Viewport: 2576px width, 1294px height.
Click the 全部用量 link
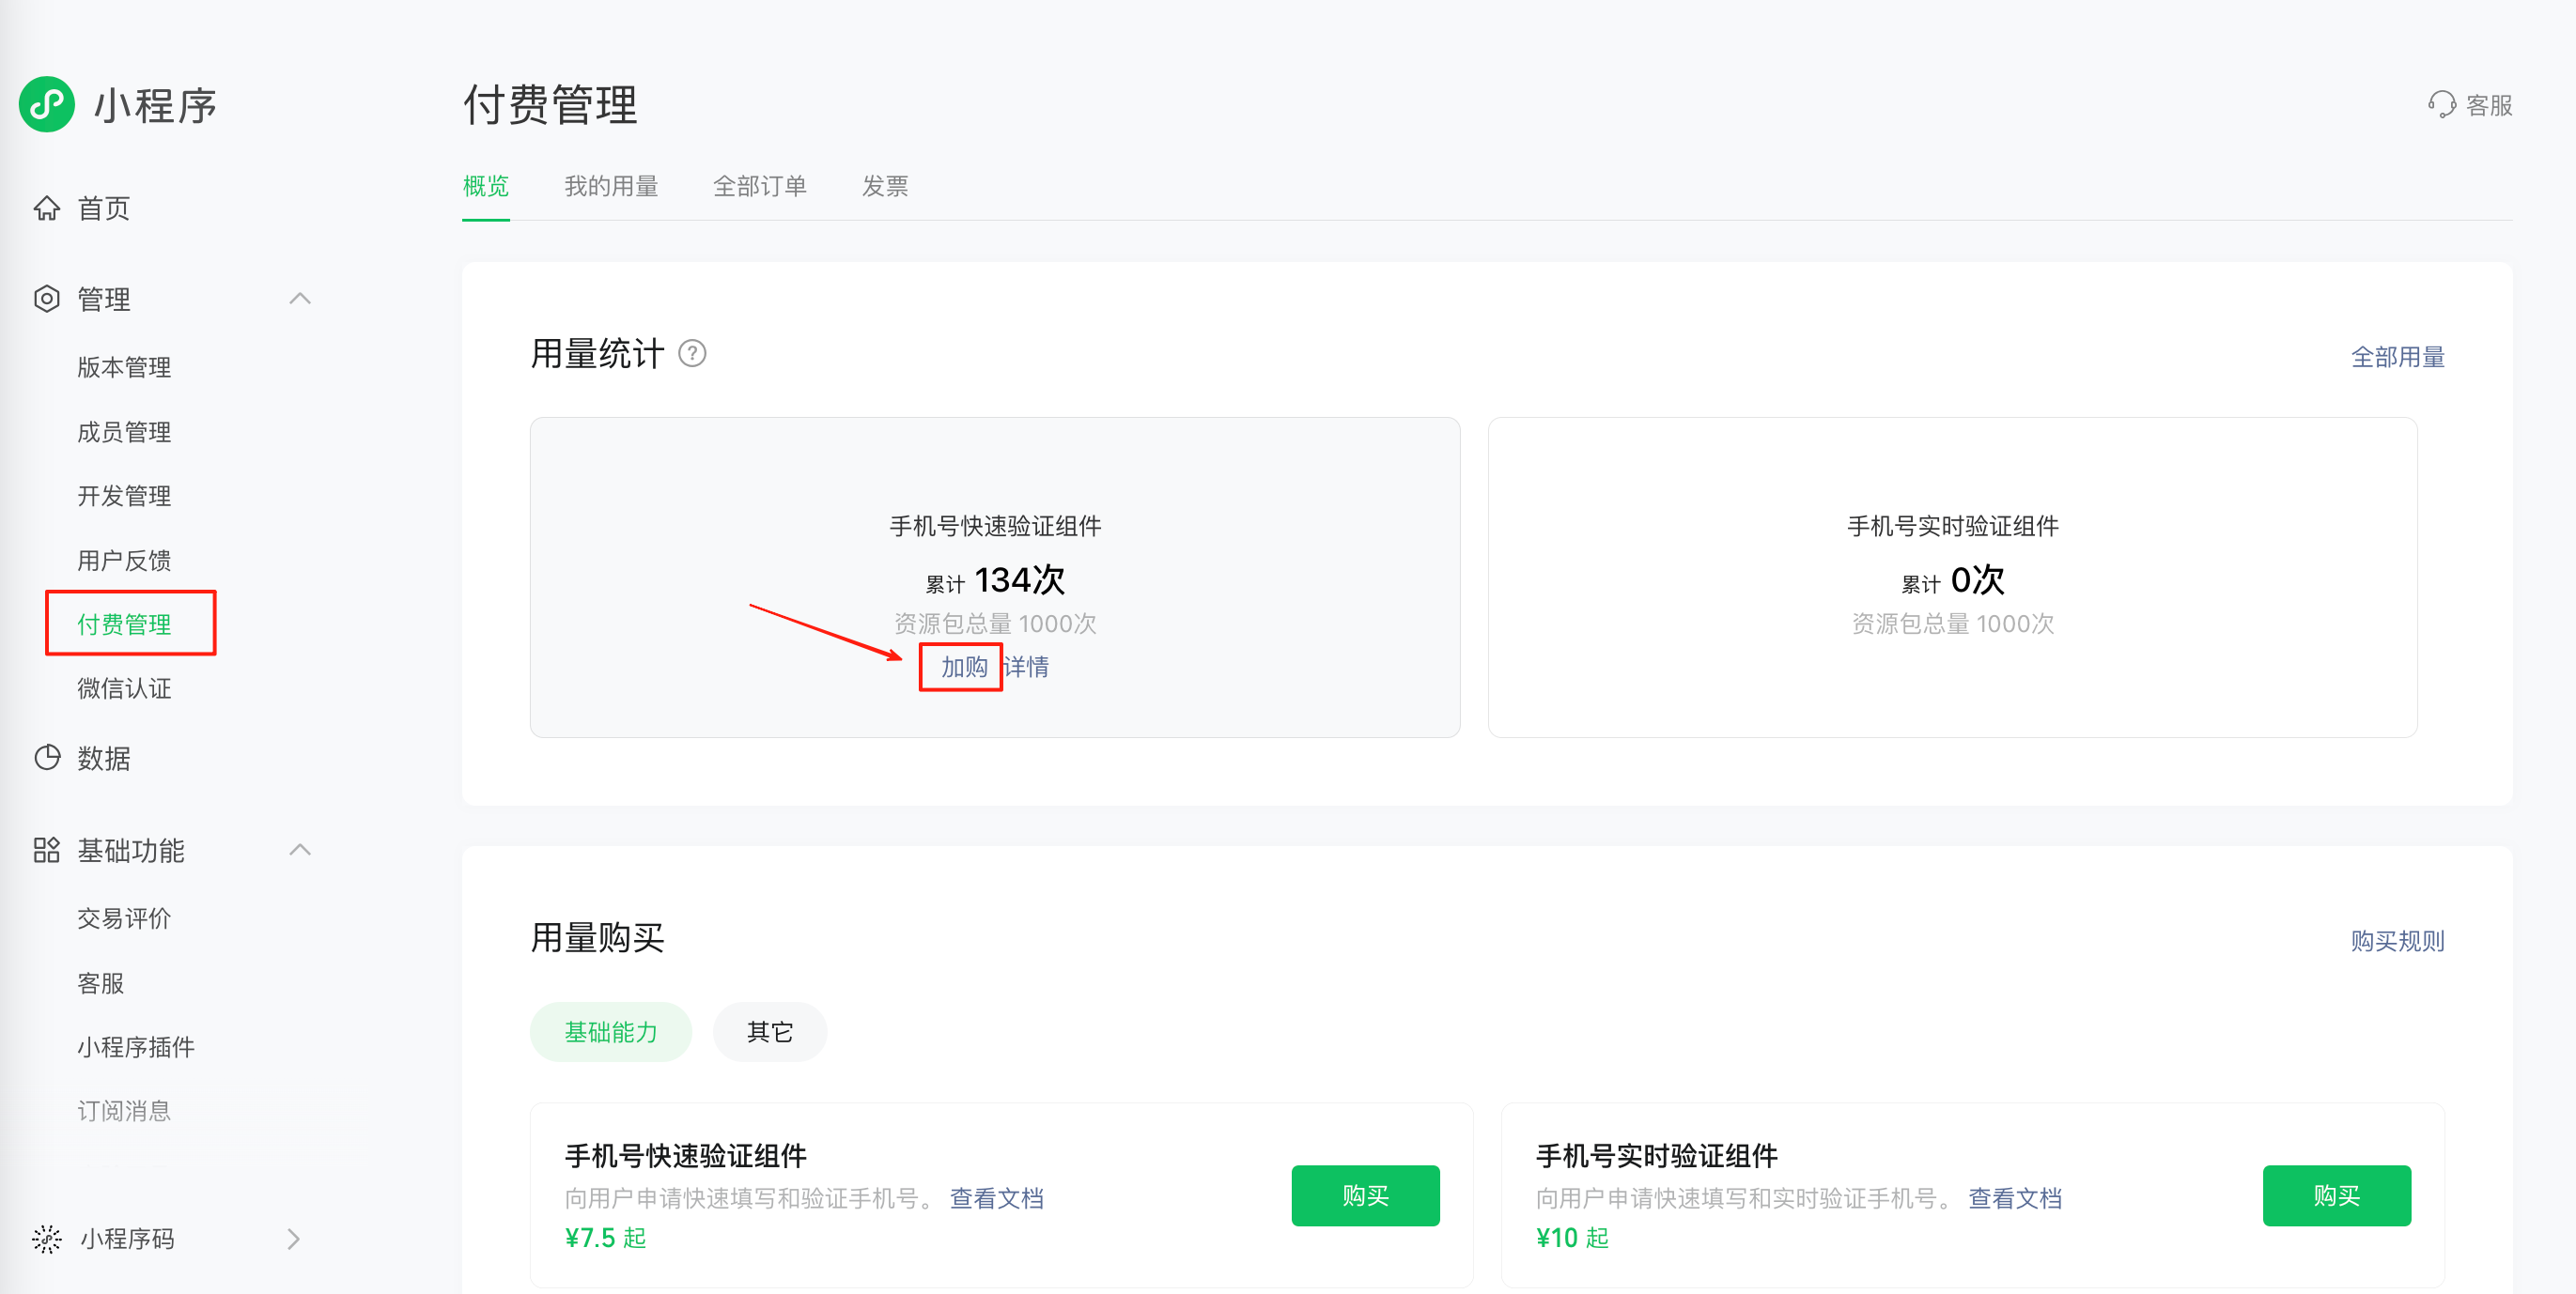click(x=2397, y=357)
